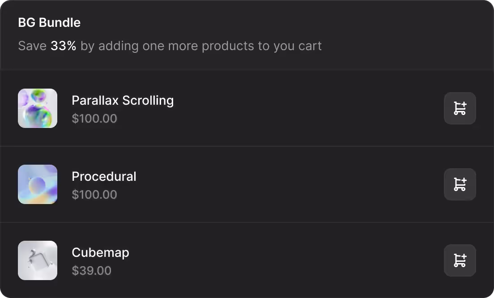The image size is (494, 298).
Task: Click the Cubemap product title
Action: click(x=100, y=252)
